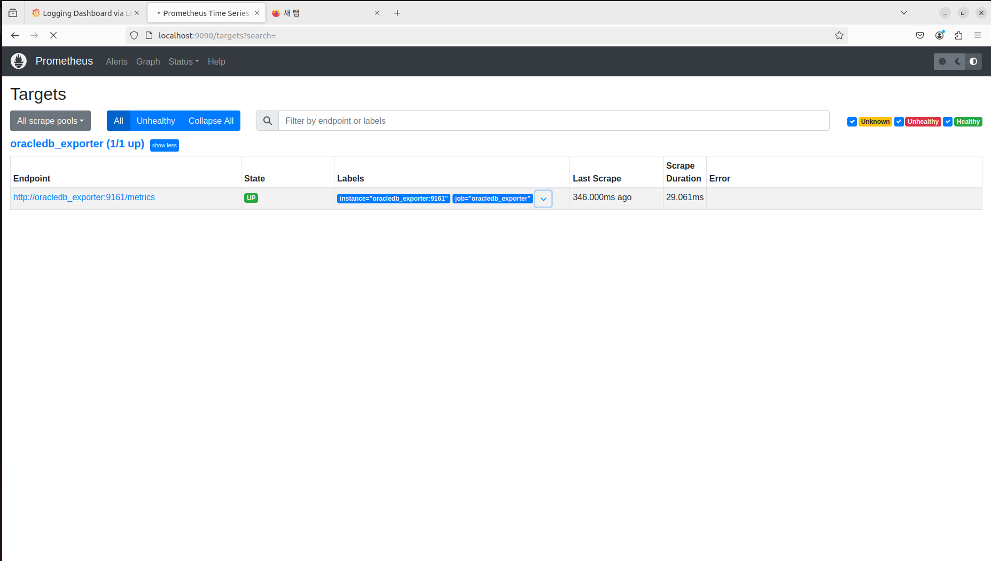Screen dimensions: 991x561
Task: Click the site information page icon
Action: pos(149,35)
